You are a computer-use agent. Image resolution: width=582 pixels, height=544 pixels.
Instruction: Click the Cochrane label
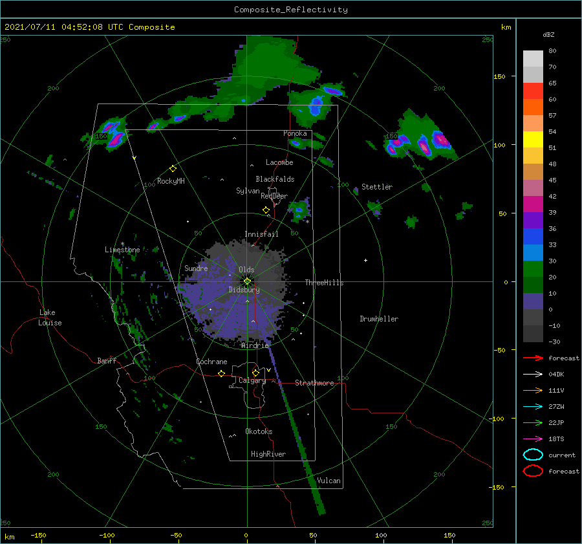coord(211,362)
